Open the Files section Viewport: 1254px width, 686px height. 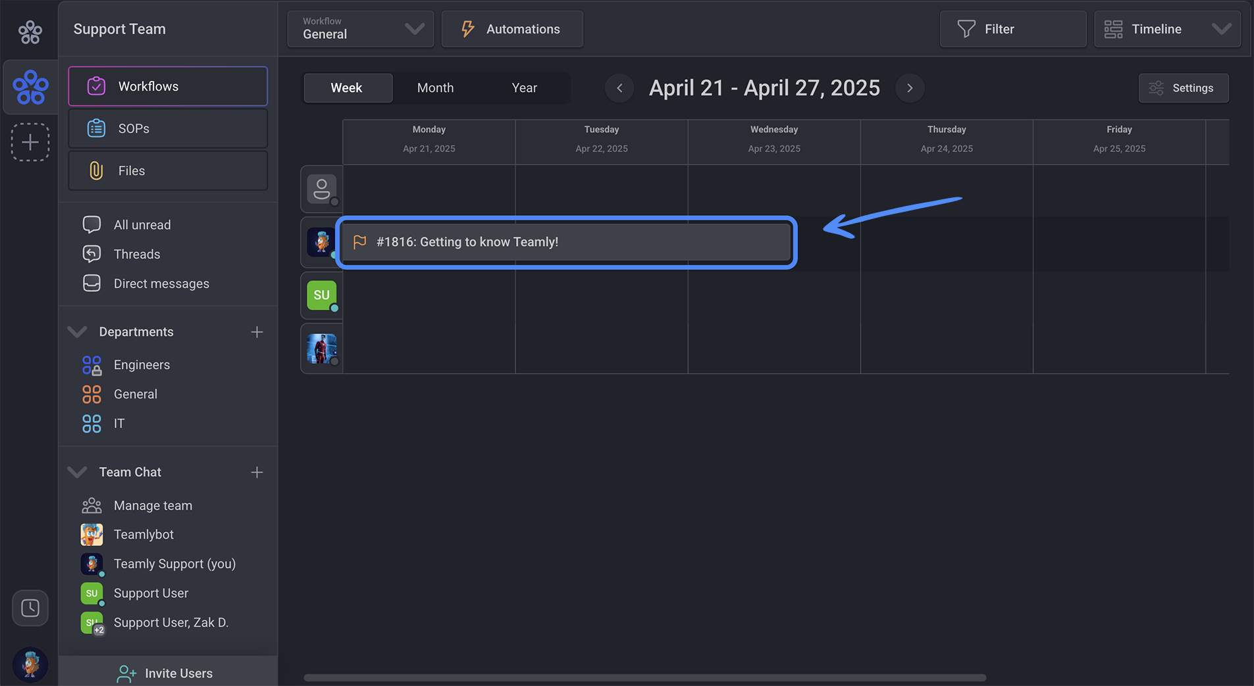point(168,170)
